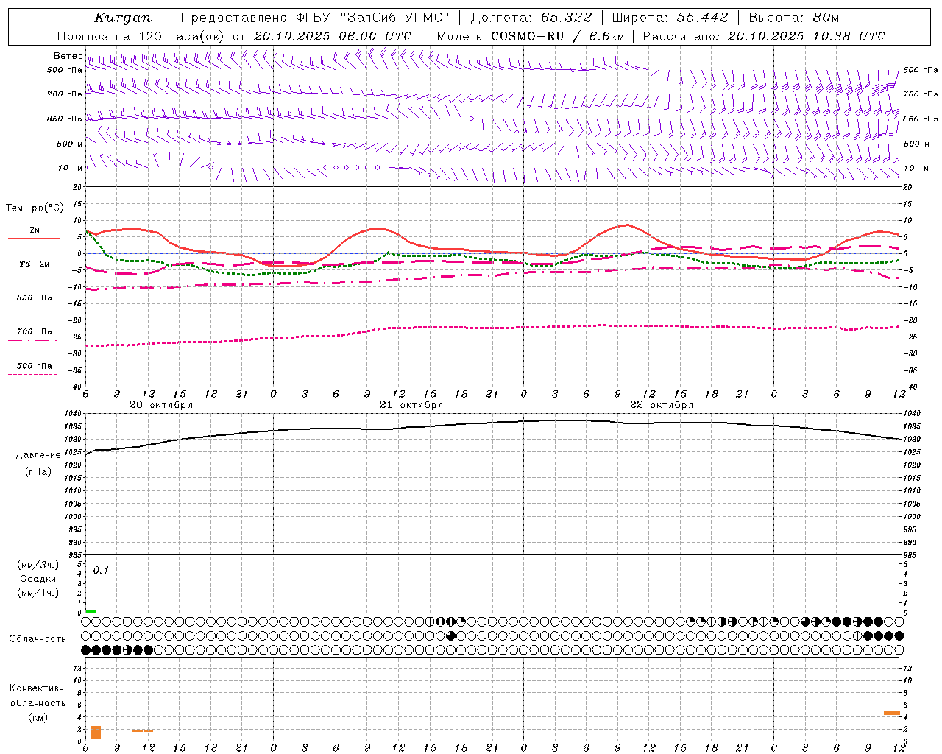Click the "850 гПа" temperature legend entry
Viewport: 942px width, 754px height.
pos(35,298)
